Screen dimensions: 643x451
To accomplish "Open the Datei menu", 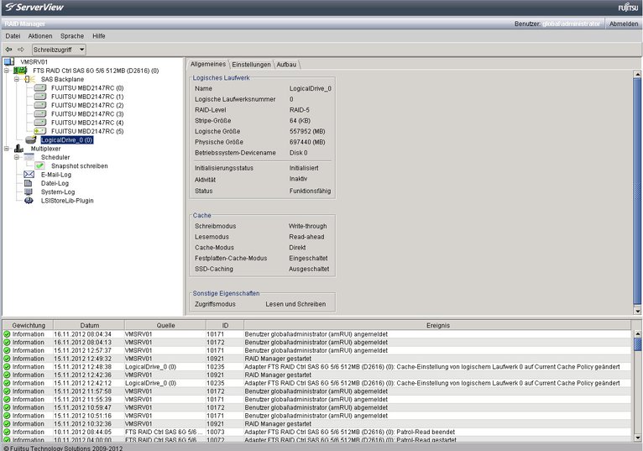I will 13,36.
